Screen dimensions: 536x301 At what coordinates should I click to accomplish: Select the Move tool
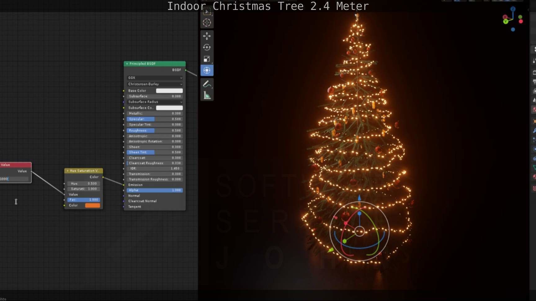(207, 36)
